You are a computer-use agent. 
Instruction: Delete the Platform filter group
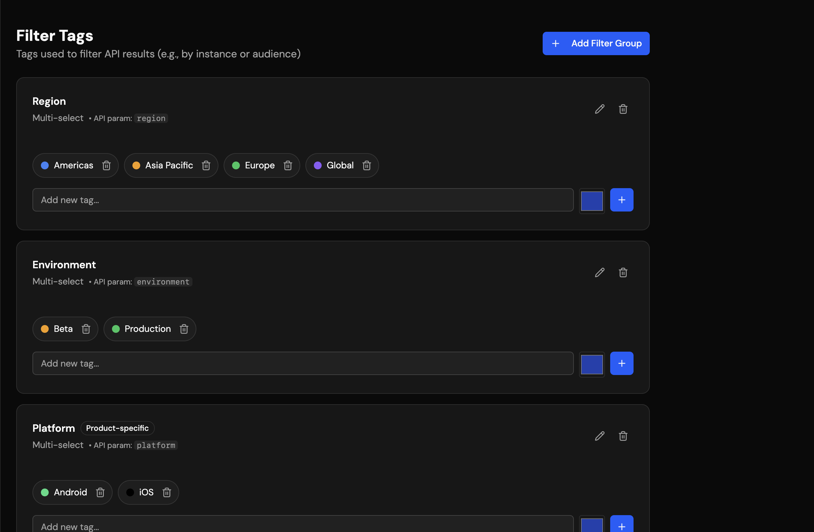tap(623, 436)
